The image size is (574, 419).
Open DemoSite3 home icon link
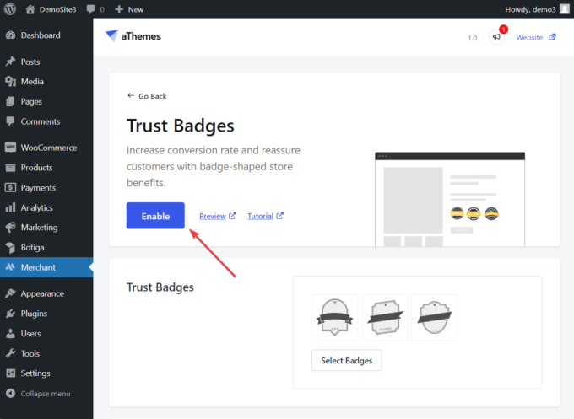pos(30,9)
